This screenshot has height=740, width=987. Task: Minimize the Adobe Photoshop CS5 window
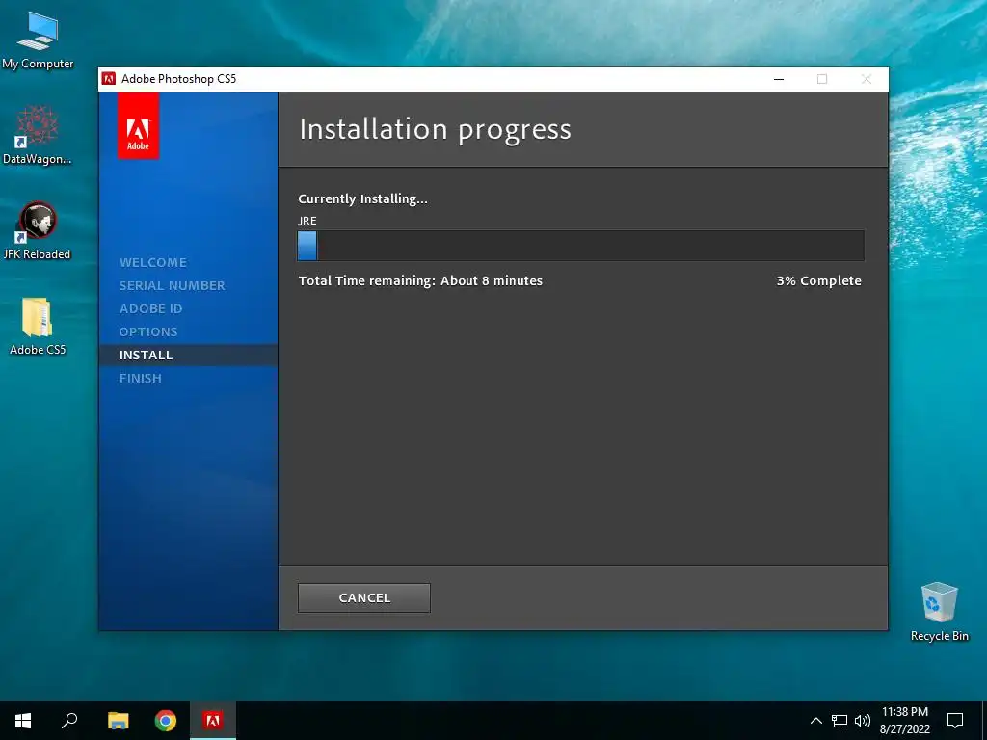(779, 79)
